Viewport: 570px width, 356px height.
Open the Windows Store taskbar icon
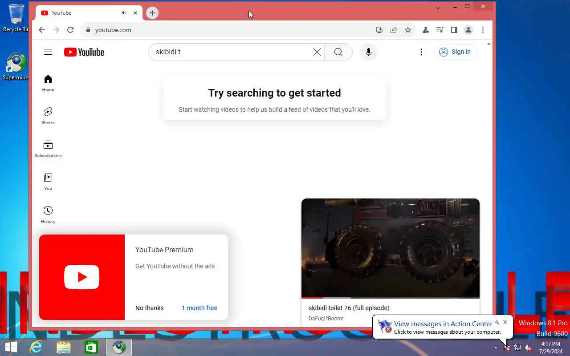(91, 347)
